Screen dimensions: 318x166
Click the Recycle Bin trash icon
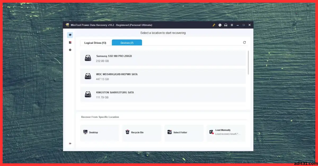pos(127,132)
